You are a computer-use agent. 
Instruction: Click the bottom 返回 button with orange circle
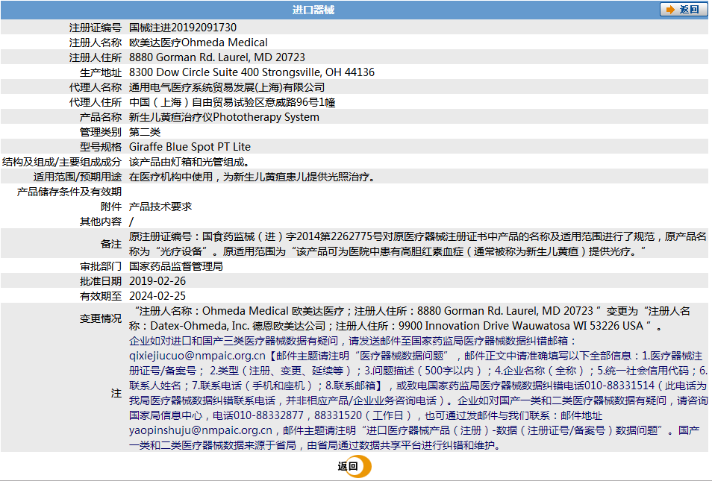click(x=355, y=466)
